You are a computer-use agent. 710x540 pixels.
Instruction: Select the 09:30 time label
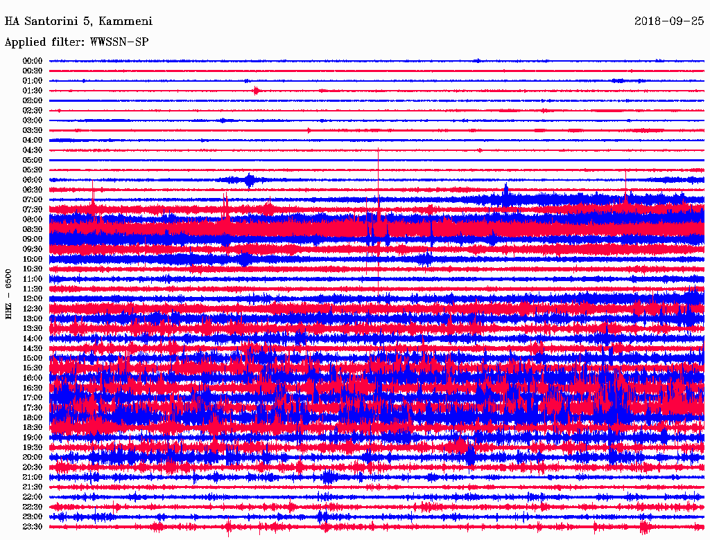33,249
